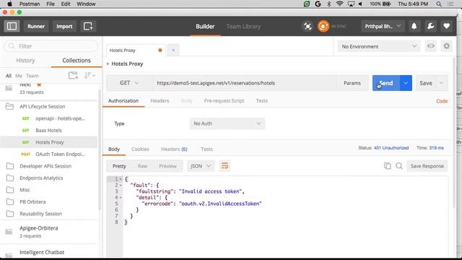Open the No Environment dropdown
This screenshot has height=260, width=462.
click(x=379, y=46)
